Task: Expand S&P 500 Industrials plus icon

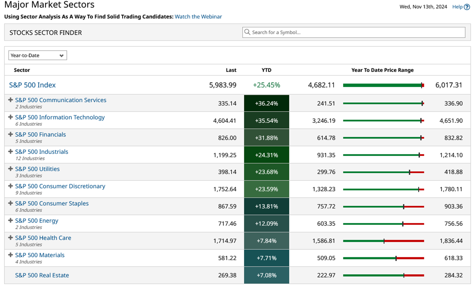Action: (x=11, y=151)
